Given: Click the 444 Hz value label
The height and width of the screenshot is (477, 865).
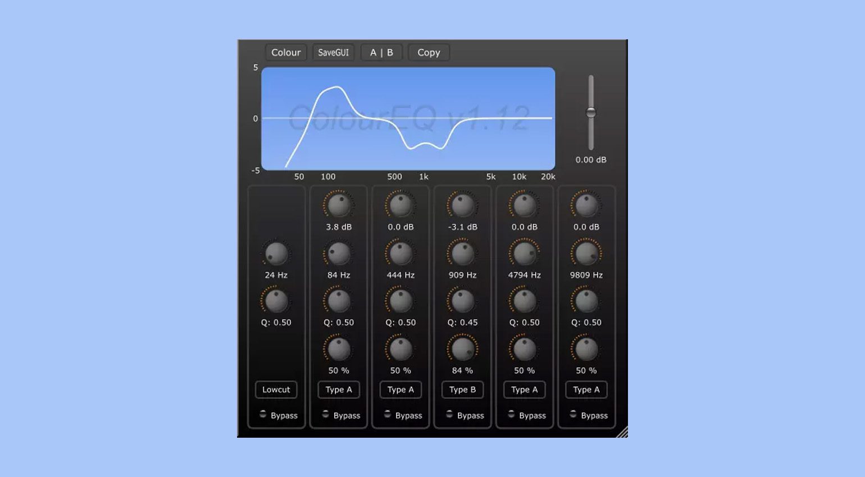Looking at the screenshot, I should click(400, 275).
